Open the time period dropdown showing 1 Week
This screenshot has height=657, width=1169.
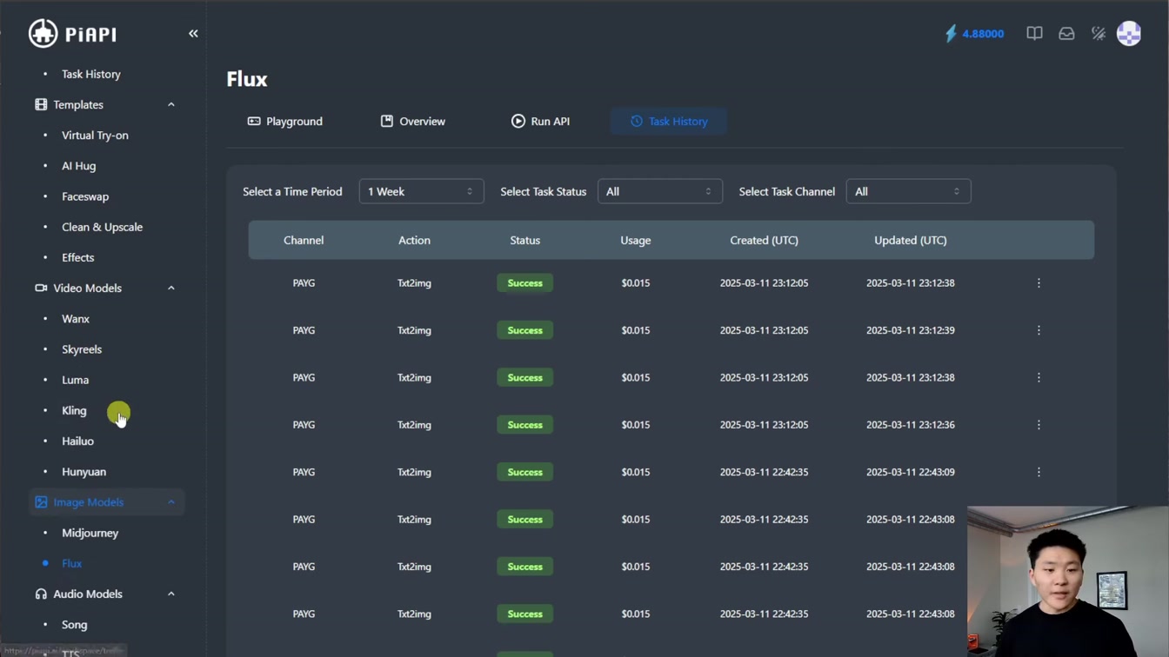[421, 191]
